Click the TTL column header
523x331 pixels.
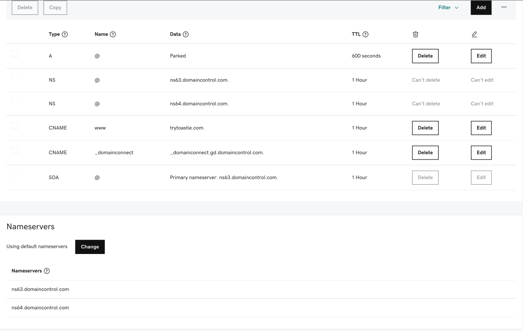356,34
